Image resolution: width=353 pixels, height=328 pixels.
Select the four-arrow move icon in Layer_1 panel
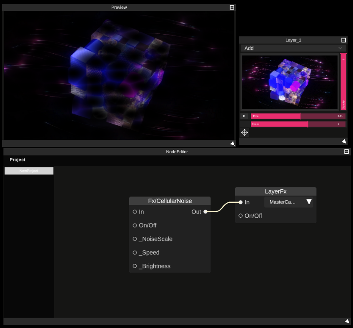(x=244, y=132)
